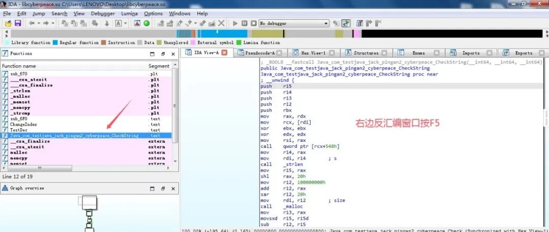Switch to the Exports tab
Viewport: 549px width, 232px height.
click(x=524, y=53)
